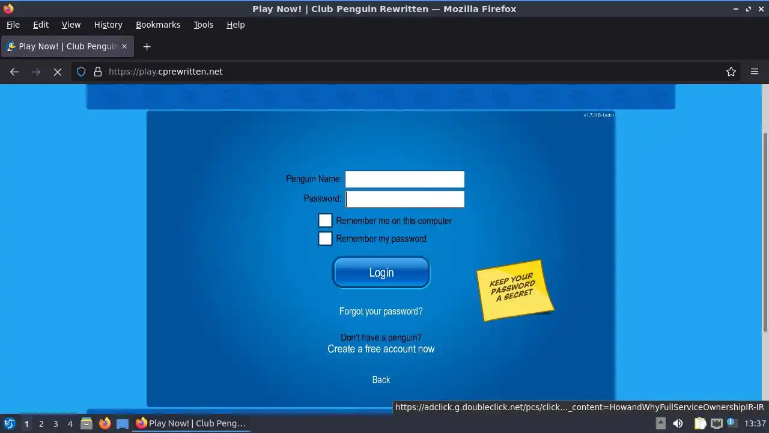Enable 'Remember my password' checkbox
This screenshot has height=433, width=769.
tap(325, 239)
